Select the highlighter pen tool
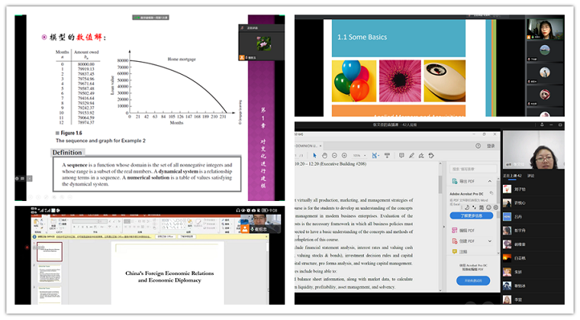 pyautogui.click(x=411, y=155)
